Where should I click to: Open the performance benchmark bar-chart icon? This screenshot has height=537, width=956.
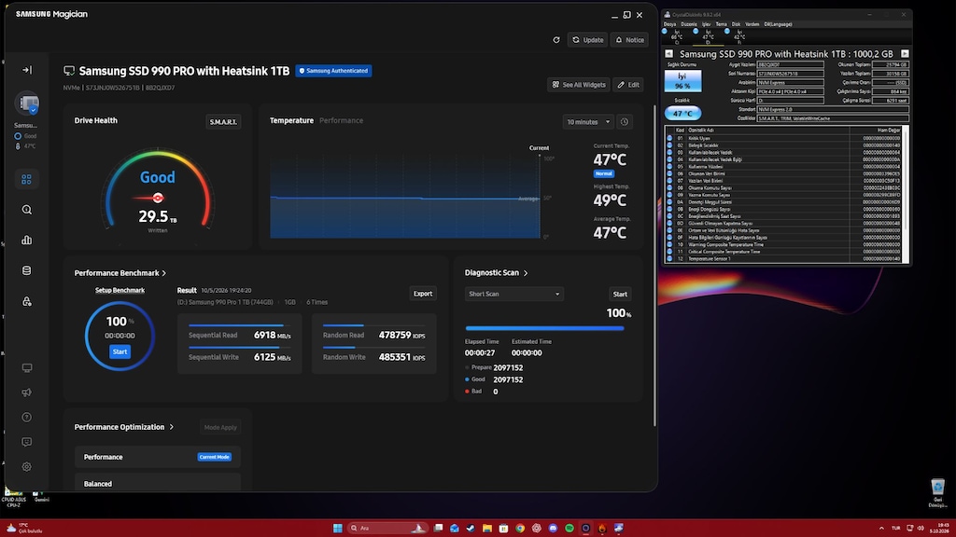tap(26, 240)
